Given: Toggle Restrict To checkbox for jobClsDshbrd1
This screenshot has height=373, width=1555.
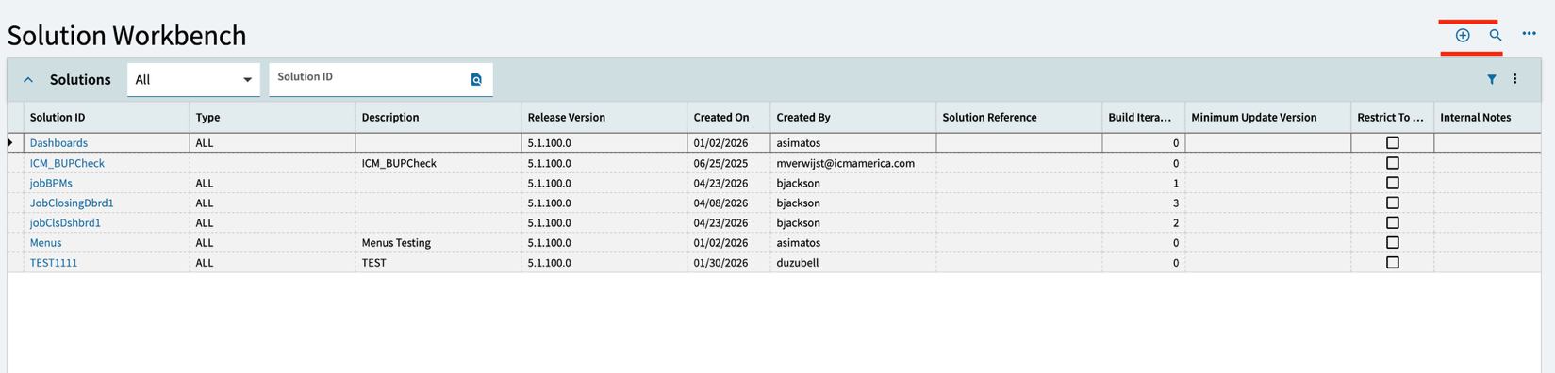Looking at the screenshot, I should tap(1392, 222).
